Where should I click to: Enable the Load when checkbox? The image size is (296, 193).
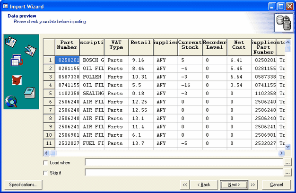click(45, 163)
